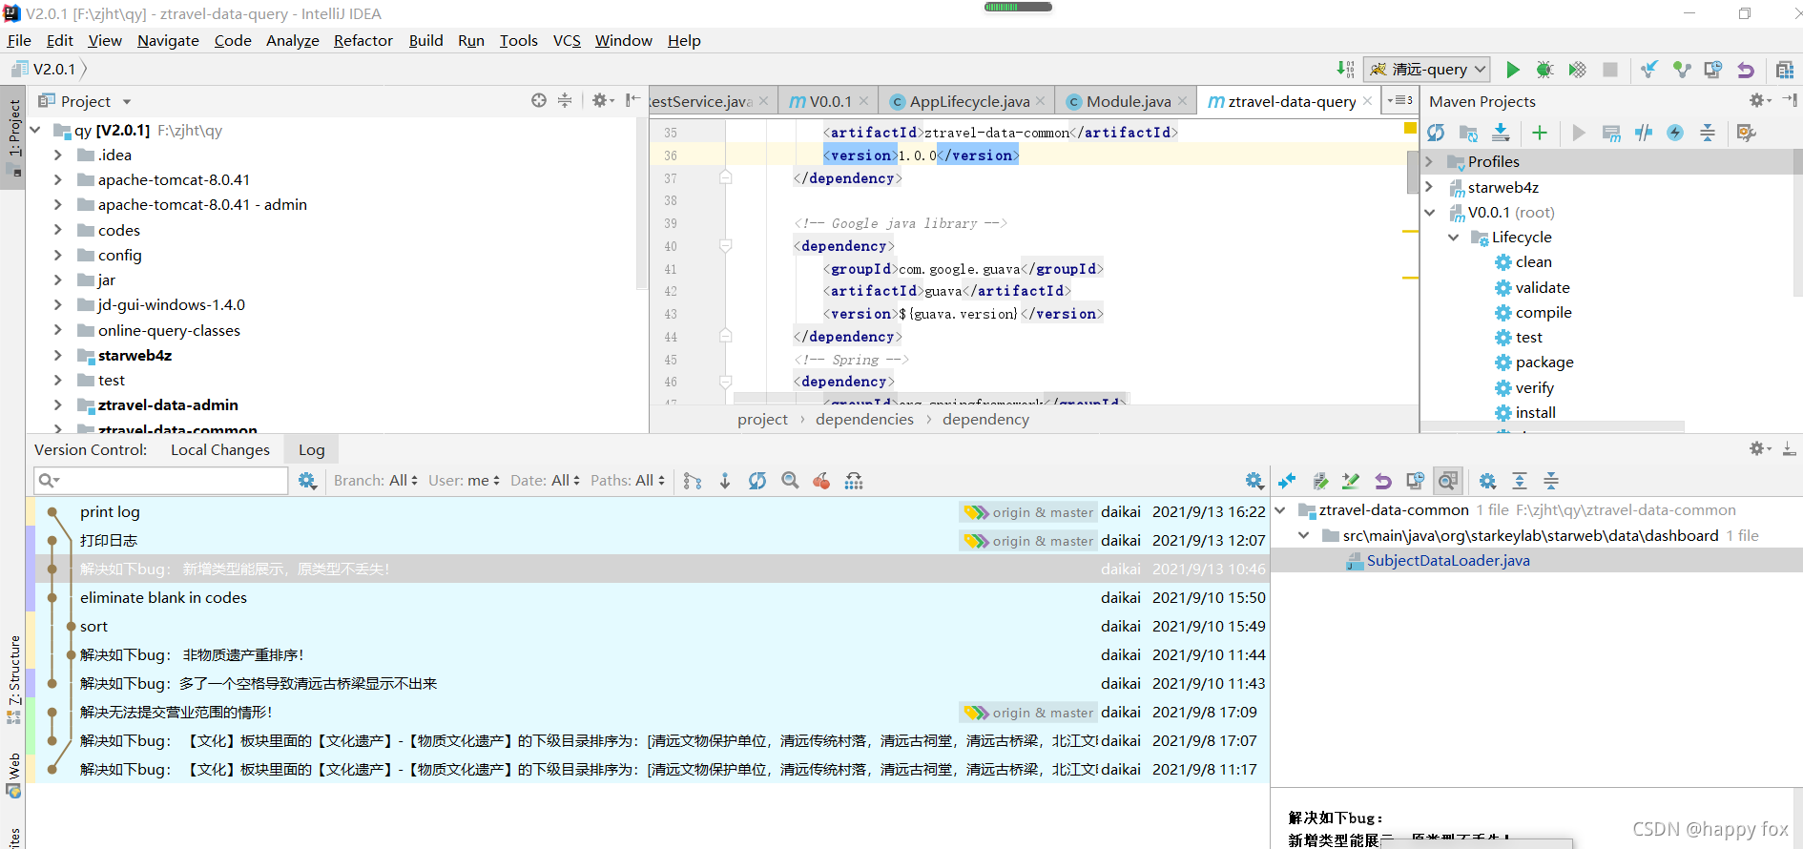The height and width of the screenshot is (849, 1803).
Task: Open the Quick Settings gear beside the log search
Action: pyautogui.click(x=307, y=481)
